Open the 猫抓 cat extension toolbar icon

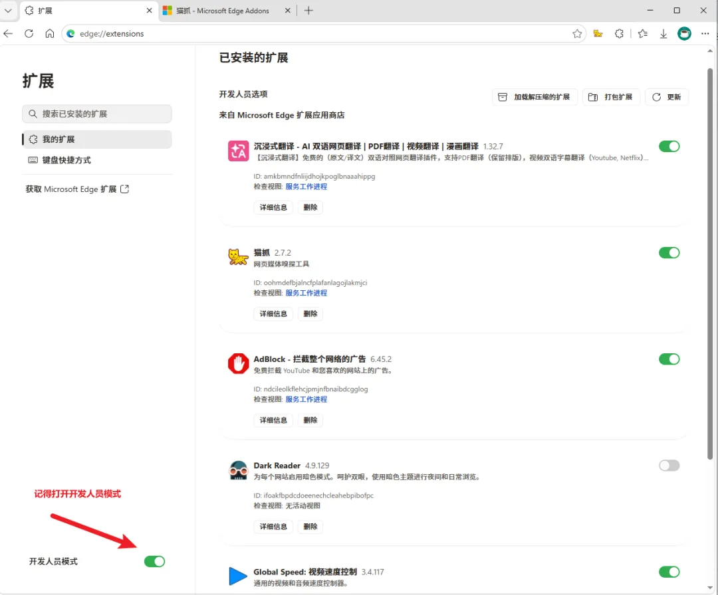point(598,33)
